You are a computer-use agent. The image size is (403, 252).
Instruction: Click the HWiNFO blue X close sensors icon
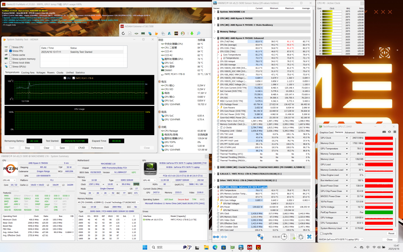tap(309, 237)
